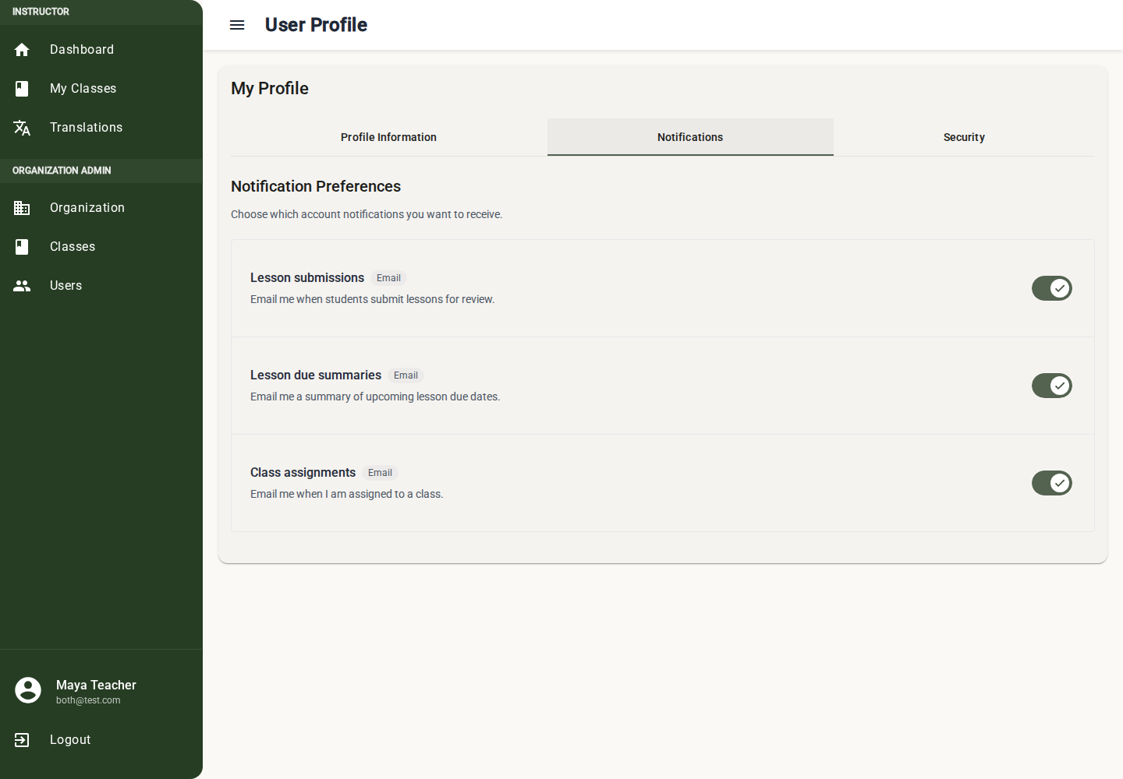1123x779 pixels.
Task: Click the Lesson submissions heading
Action: tap(307, 278)
